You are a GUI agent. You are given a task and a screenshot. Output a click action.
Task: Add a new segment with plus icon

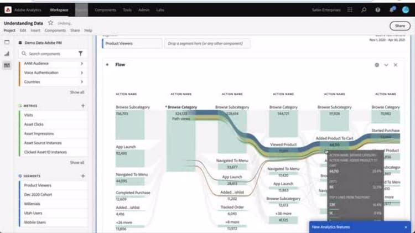pos(83,176)
